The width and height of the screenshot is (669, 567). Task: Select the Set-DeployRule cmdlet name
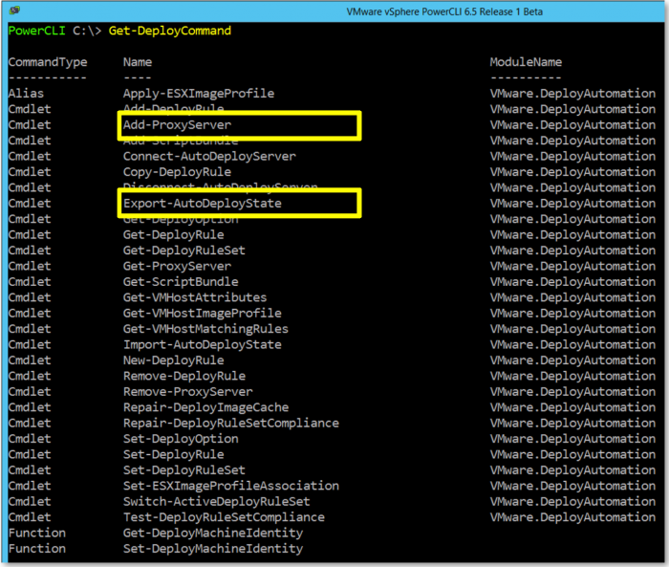(x=174, y=455)
